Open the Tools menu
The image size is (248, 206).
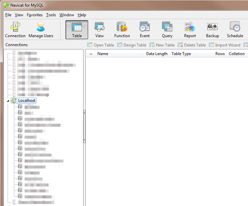(x=51, y=15)
